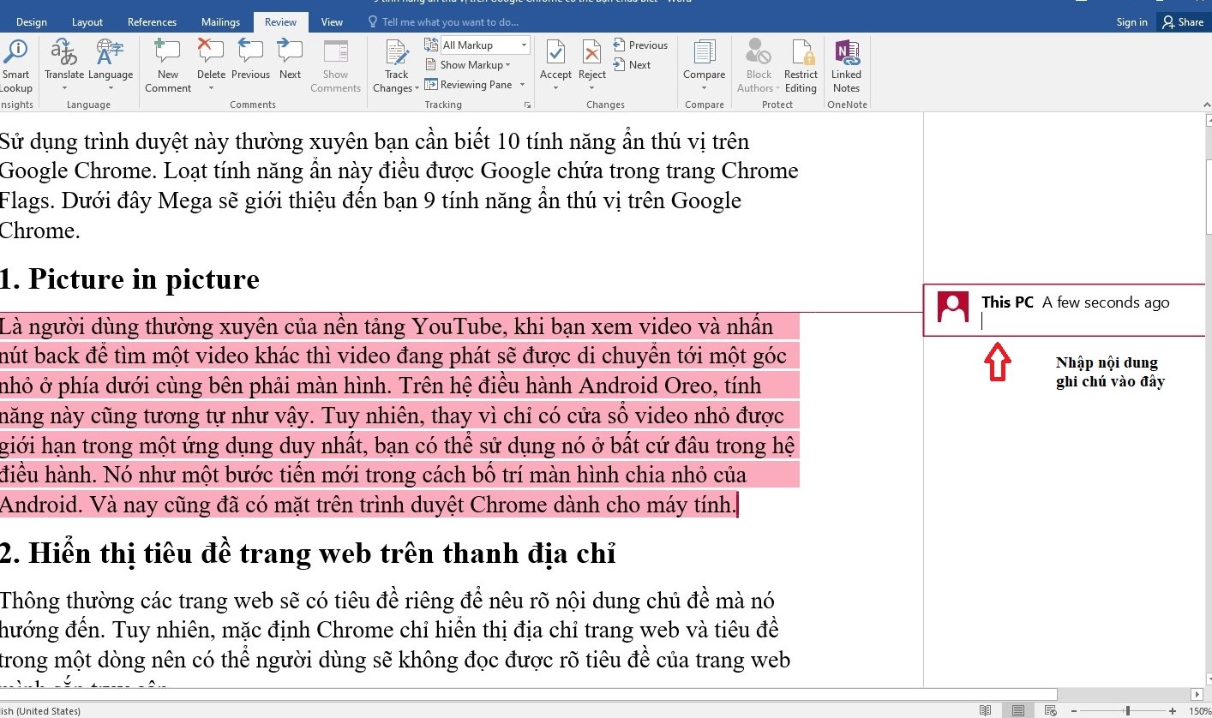This screenshot has width=1212, height=718.
Task: Open the References tab
Action: coord(152,22)
